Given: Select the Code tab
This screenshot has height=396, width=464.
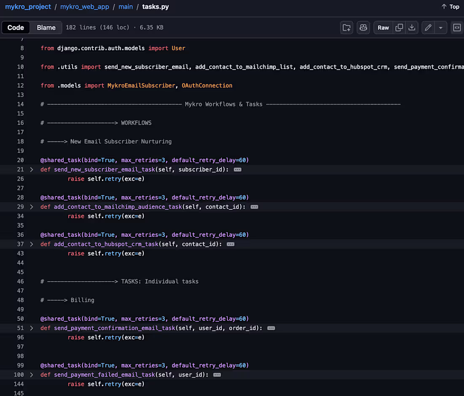Looking at the screenshot, I should 16,27.
